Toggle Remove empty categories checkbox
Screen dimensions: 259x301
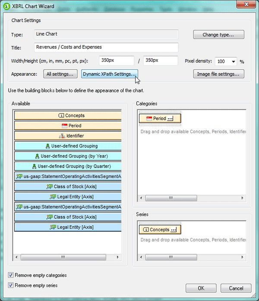[11, 275]
